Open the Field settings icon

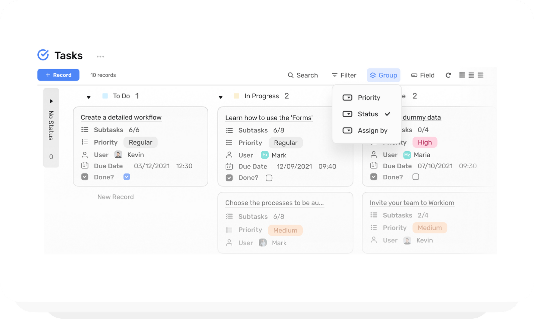click(x=414, y=75)
